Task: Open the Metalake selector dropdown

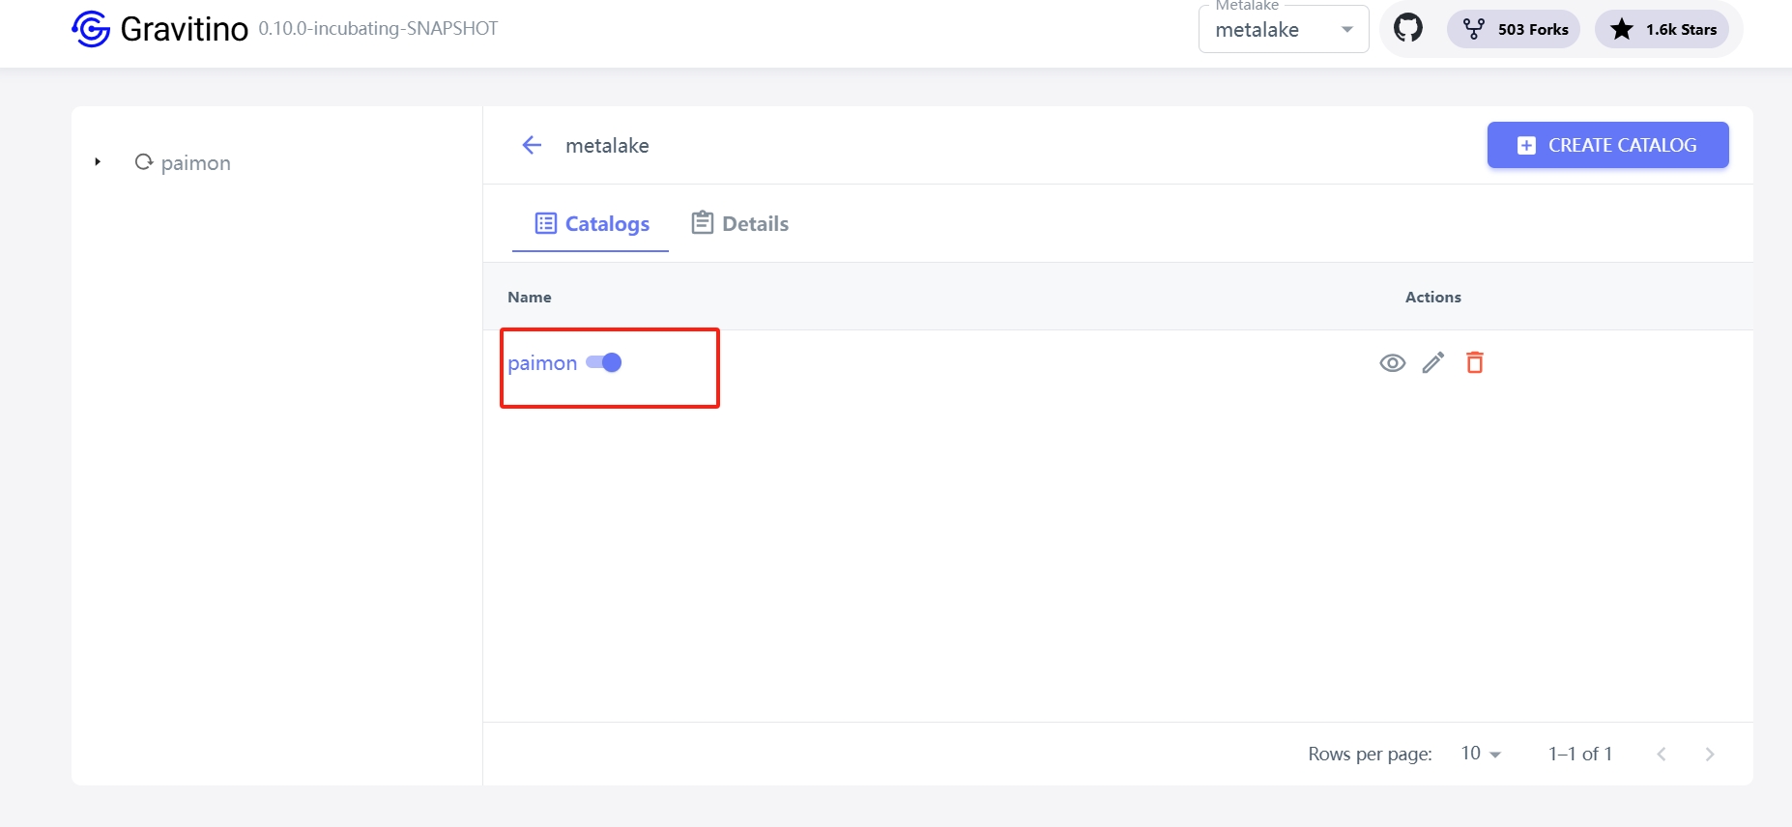Action: tap(1284, 29)
